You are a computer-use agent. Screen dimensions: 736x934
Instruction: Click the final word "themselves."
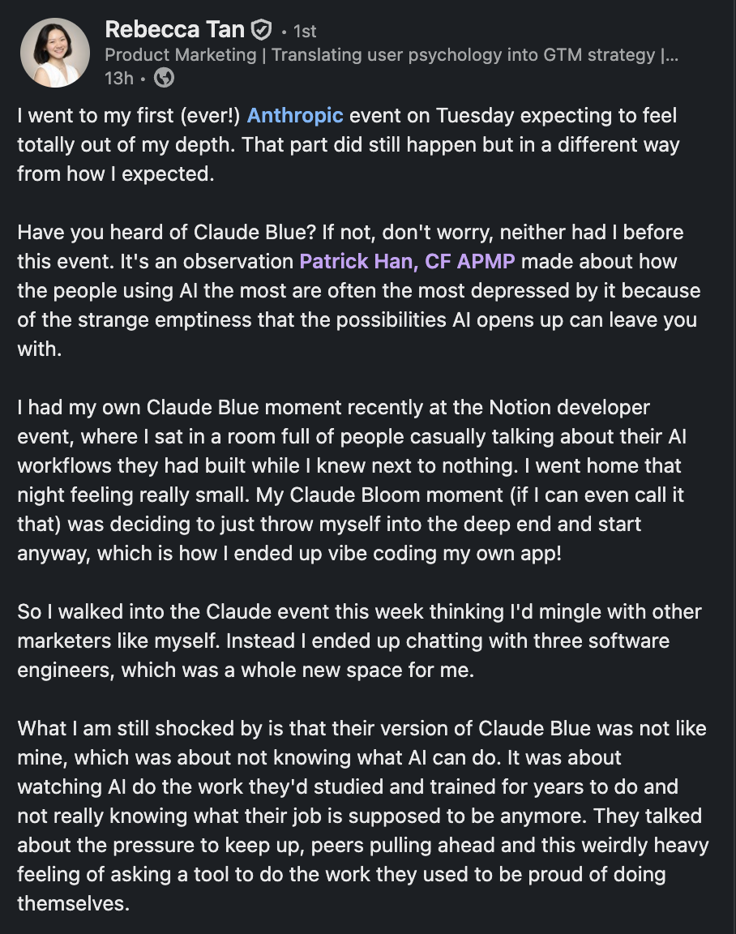(73, 904)
